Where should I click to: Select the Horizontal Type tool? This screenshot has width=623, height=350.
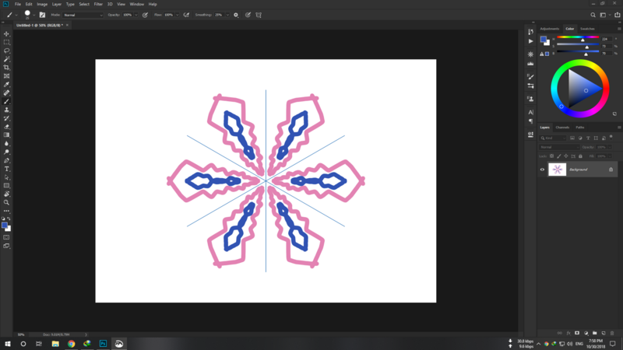pos(6,169)
